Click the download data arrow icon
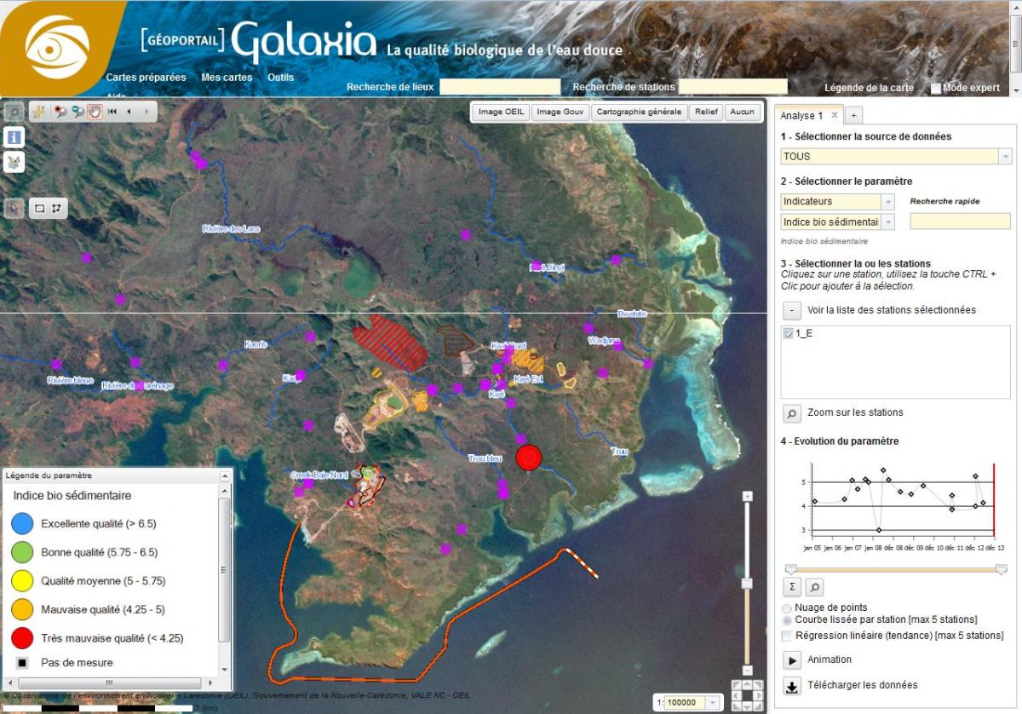 (792, 686)
